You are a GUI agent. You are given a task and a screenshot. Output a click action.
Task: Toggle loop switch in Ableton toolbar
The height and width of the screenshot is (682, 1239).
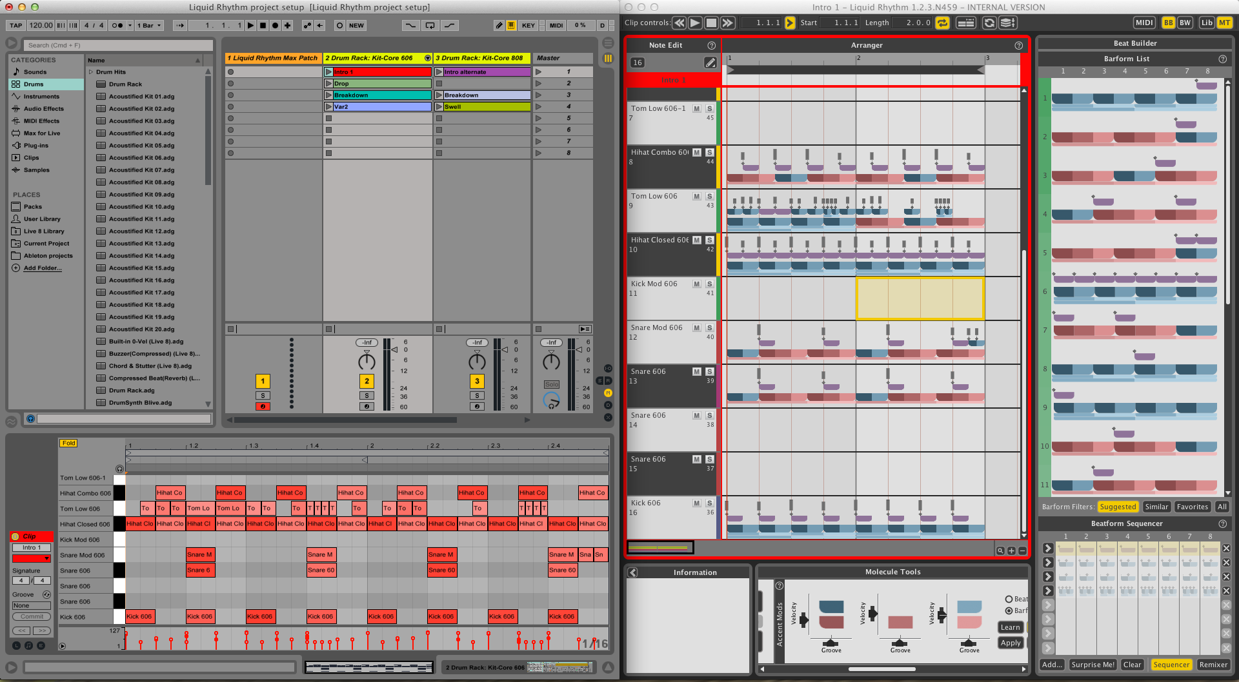coord(430,25)
